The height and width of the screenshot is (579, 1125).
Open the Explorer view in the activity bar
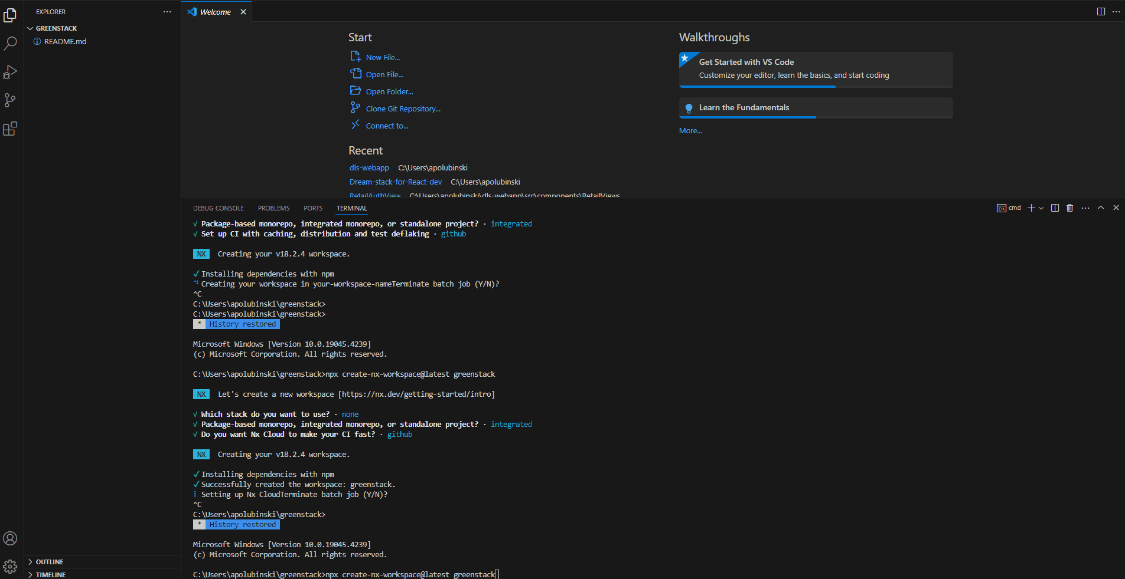coord(10,15)
